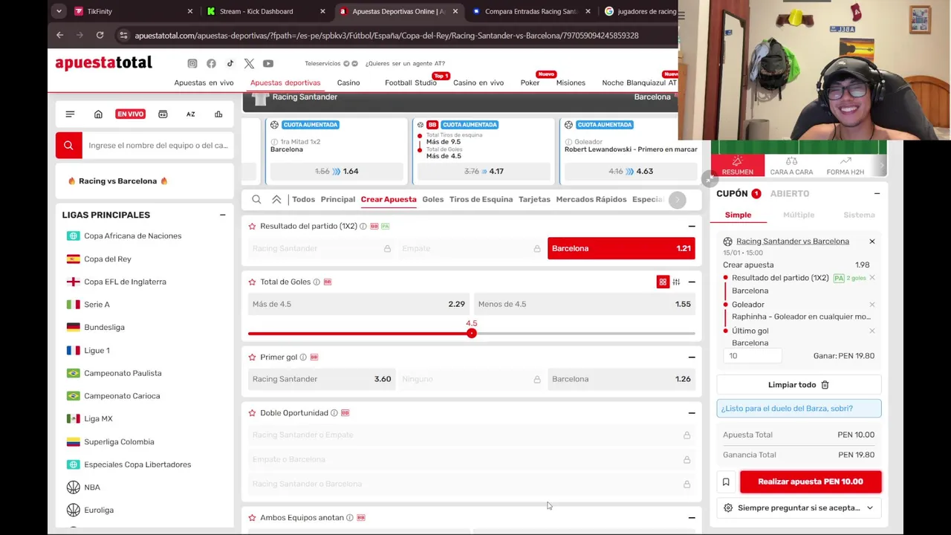The height and width of the screenshot is (535, 951).
Task: Open the NBA league link
Action: pyautogui.click(x=92, y=487)
